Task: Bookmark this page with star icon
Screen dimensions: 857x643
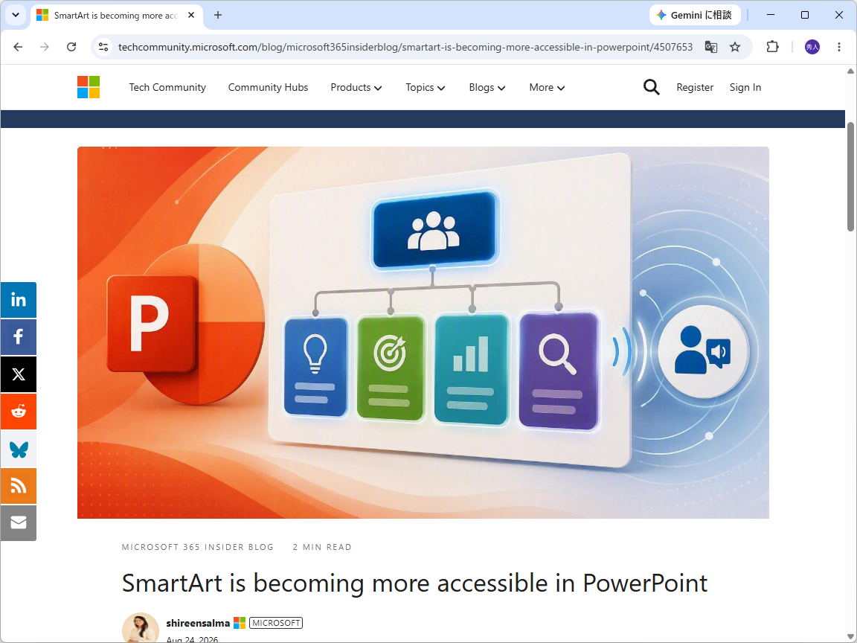Action: tap(734, 47)
